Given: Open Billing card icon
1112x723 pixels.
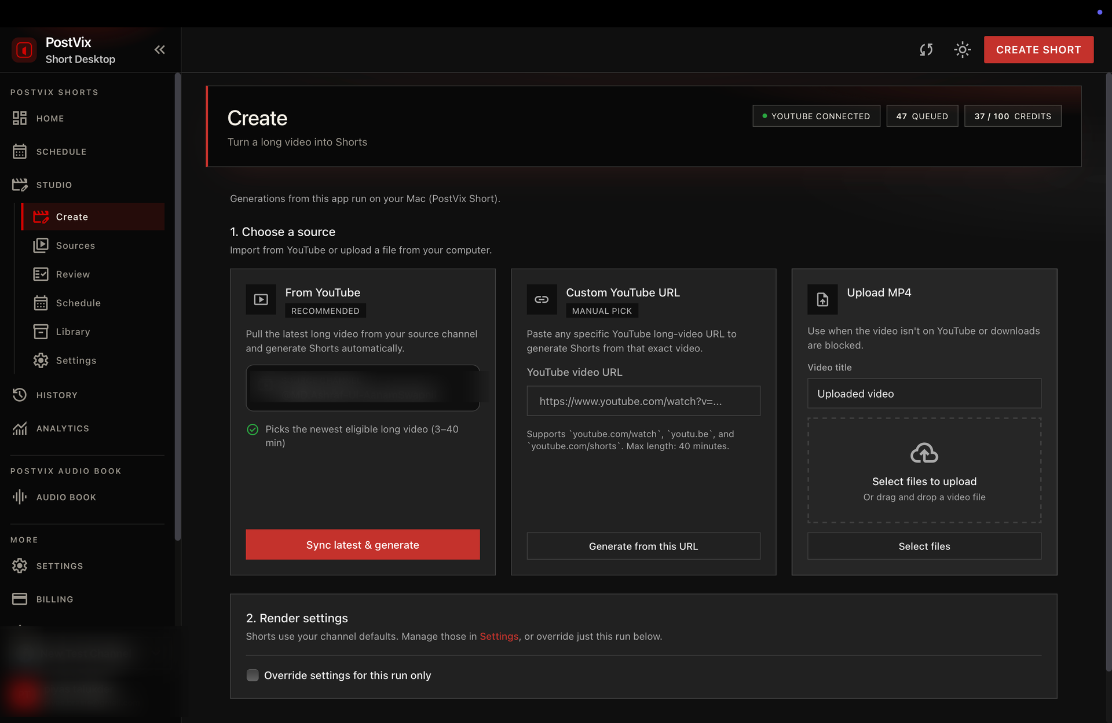Looking at the screenshot, I should tap(20, 599).
